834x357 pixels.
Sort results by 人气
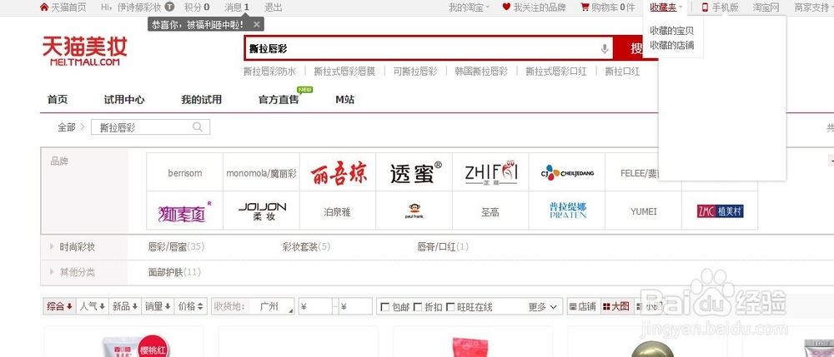click(x=93, y=306)
